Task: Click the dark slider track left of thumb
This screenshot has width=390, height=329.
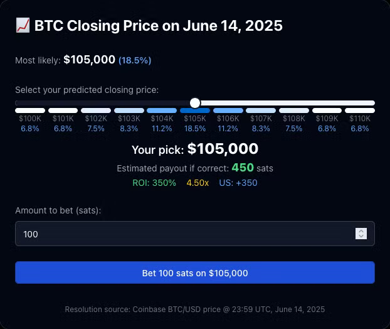Action: (x=102, y=103)
